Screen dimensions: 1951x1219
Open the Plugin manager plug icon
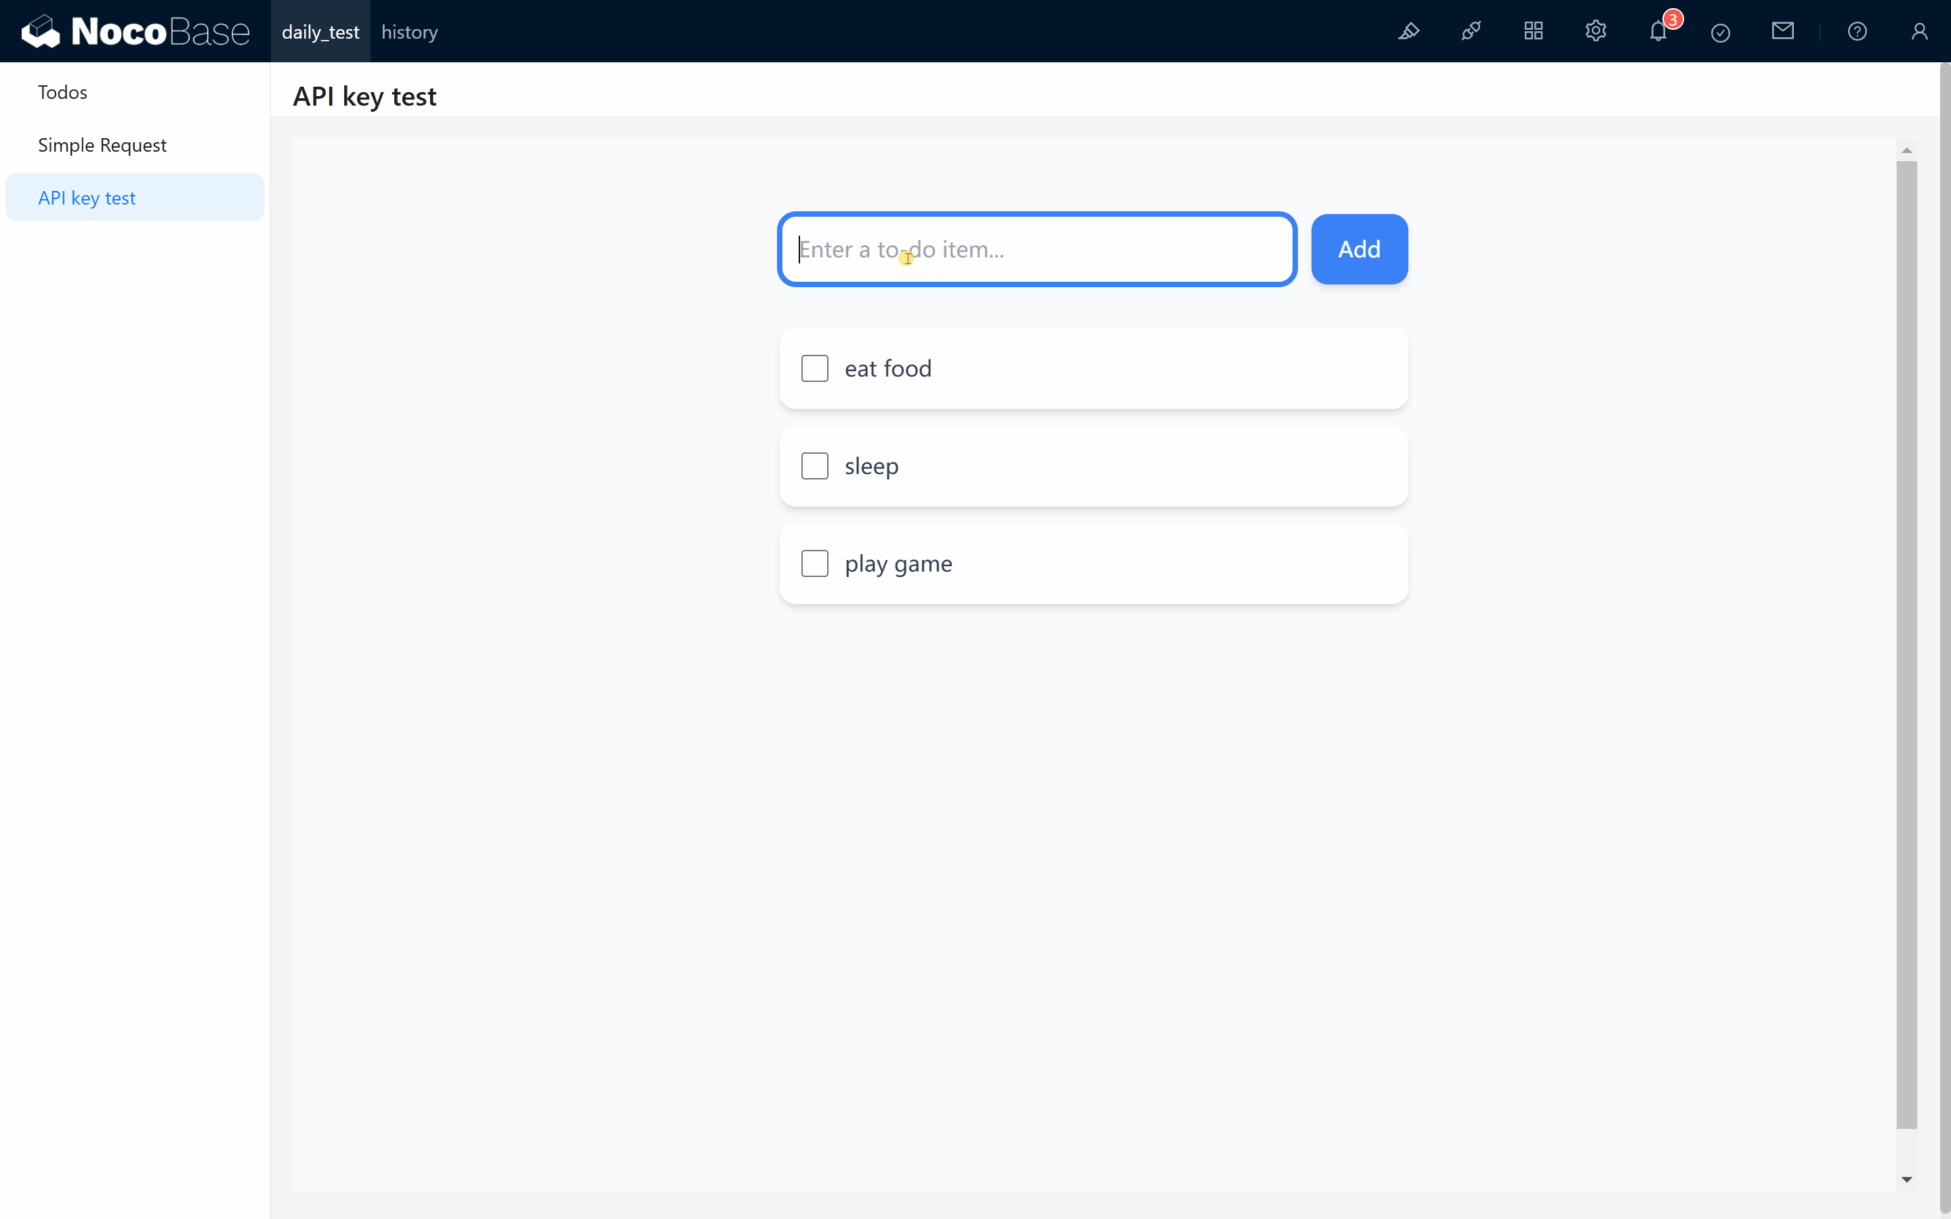click(x=1471, y=31)
